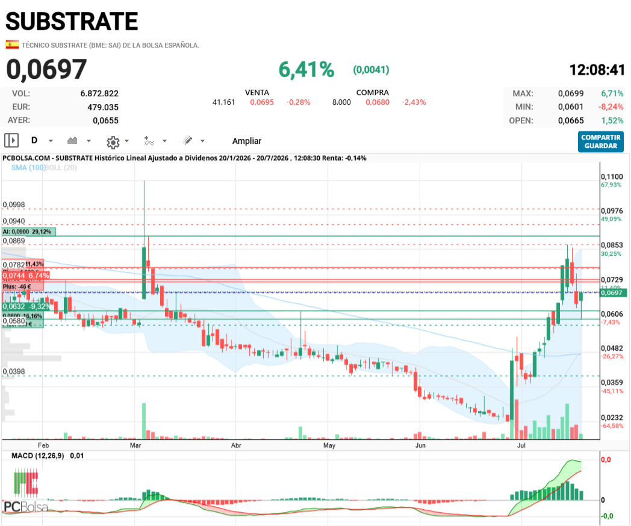Toggle the side panel icon in toolbar
The image size is (631, 526).
point(11,140)
